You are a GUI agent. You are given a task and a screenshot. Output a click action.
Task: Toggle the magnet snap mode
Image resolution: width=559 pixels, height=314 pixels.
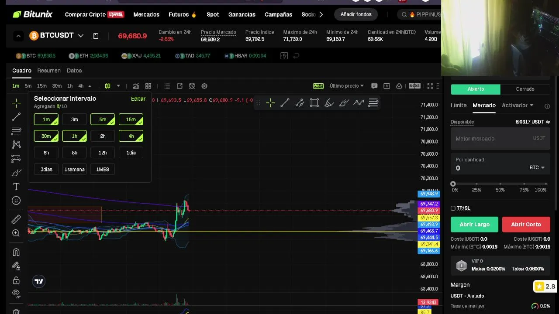16,252
